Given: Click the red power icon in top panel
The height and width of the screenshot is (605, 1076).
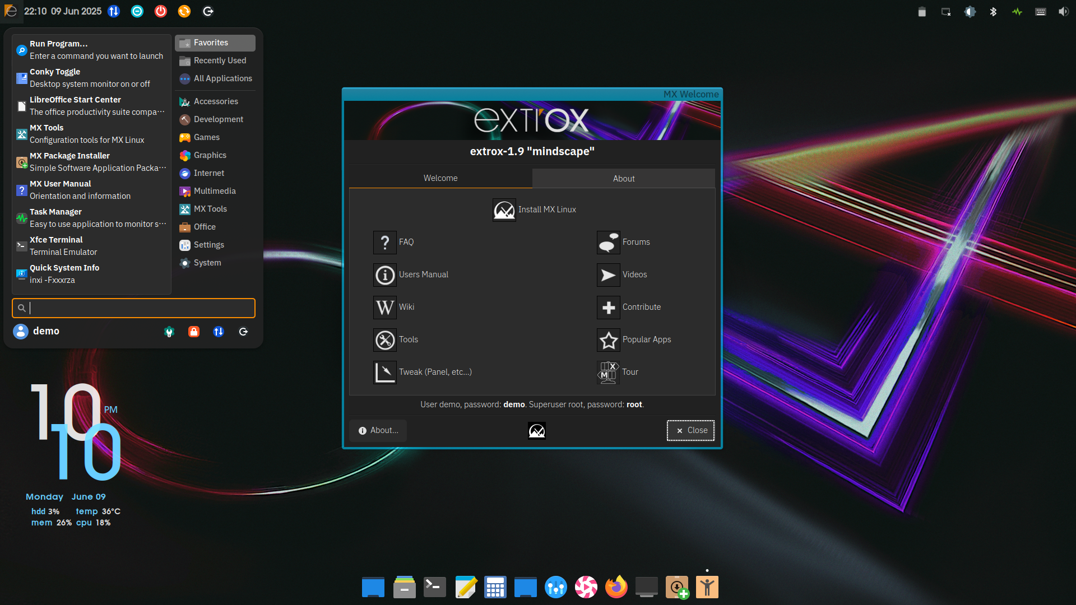Looking at the screenshot, I should pos(161,11).
